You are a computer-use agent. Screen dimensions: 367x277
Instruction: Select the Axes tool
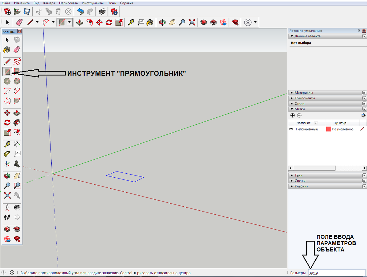[x=7, y=164]
